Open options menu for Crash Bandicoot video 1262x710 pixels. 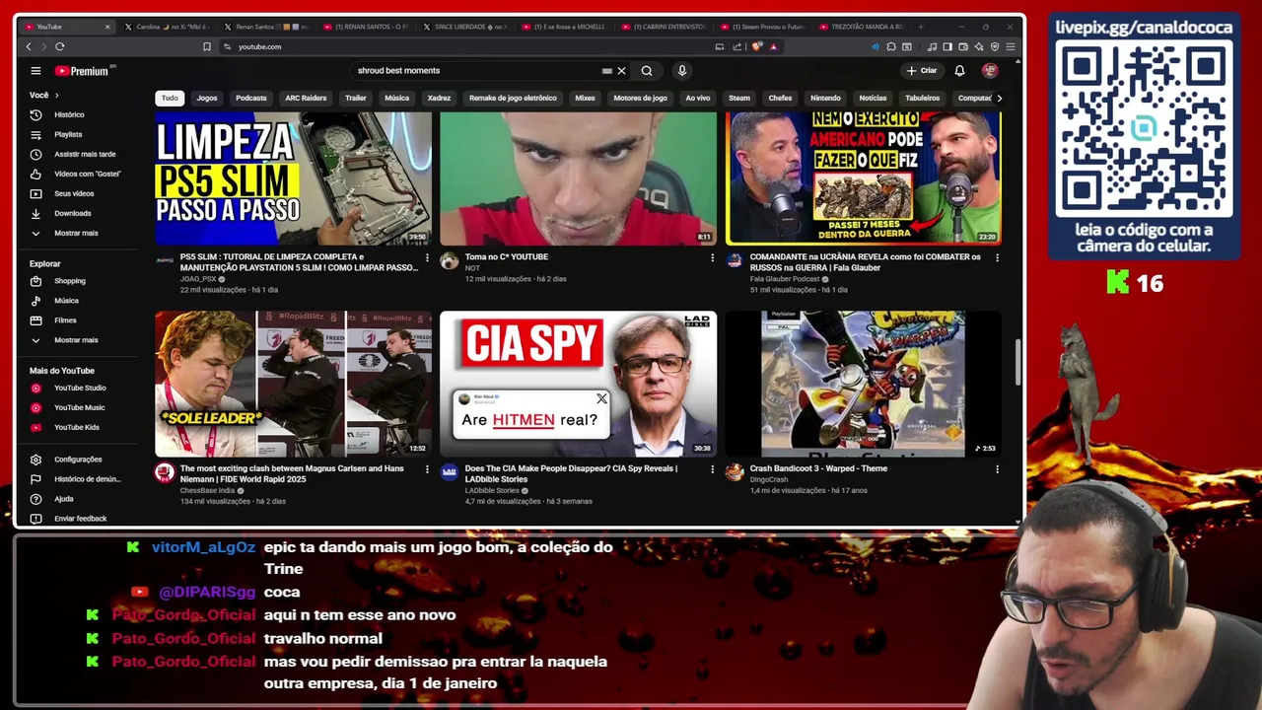click(x=997, y=469)
